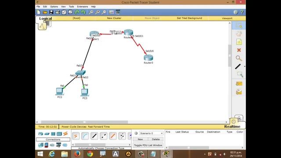Click the Viewport button
The image size is (281, 158).
coord(227,18)
